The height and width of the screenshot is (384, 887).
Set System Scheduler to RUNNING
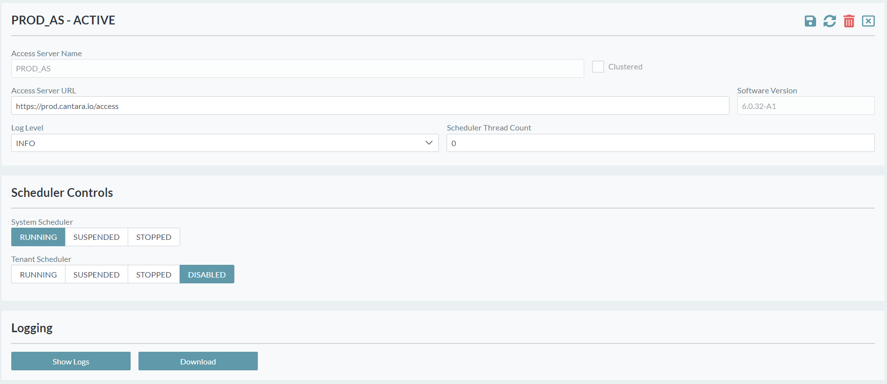38,237
